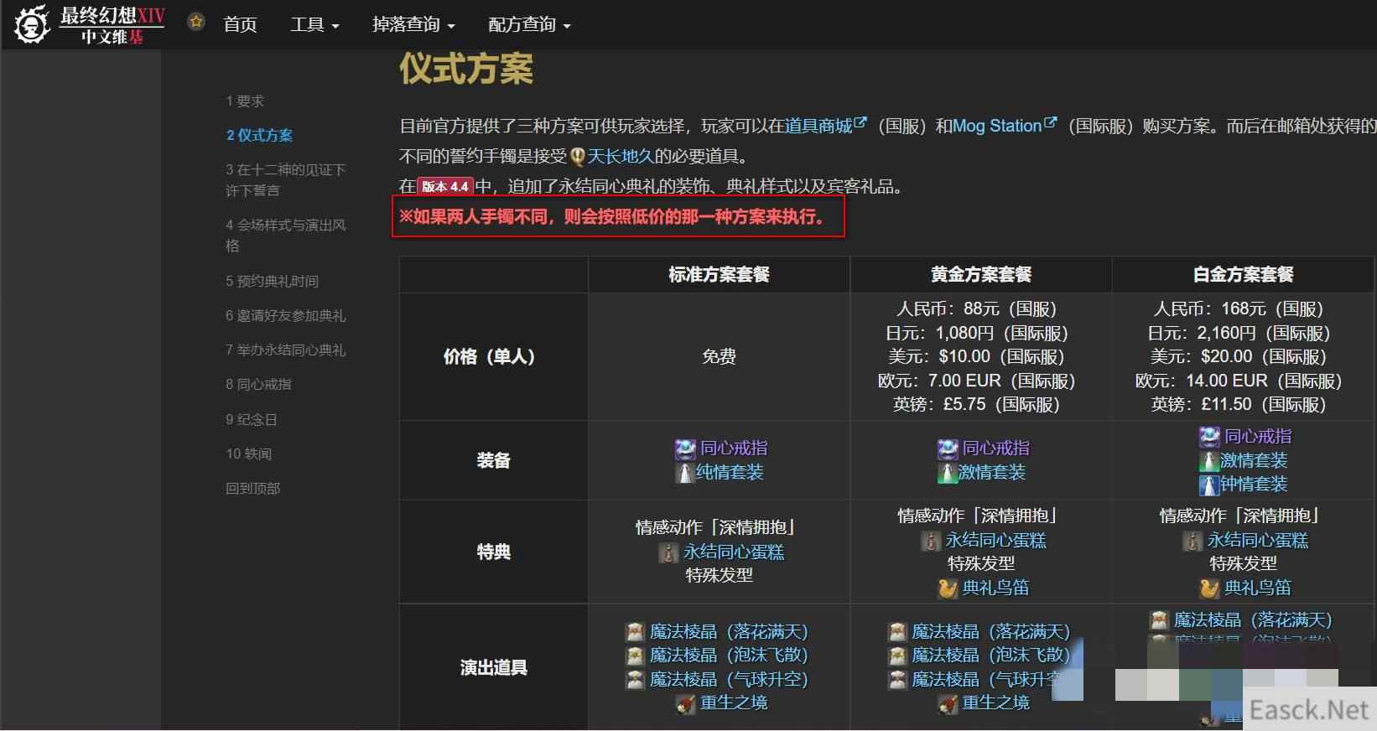Click 魔法棱晶（气球升空）icon in 标准方案 column
This screenshot has height=731, width=1377.
point(636,680)
